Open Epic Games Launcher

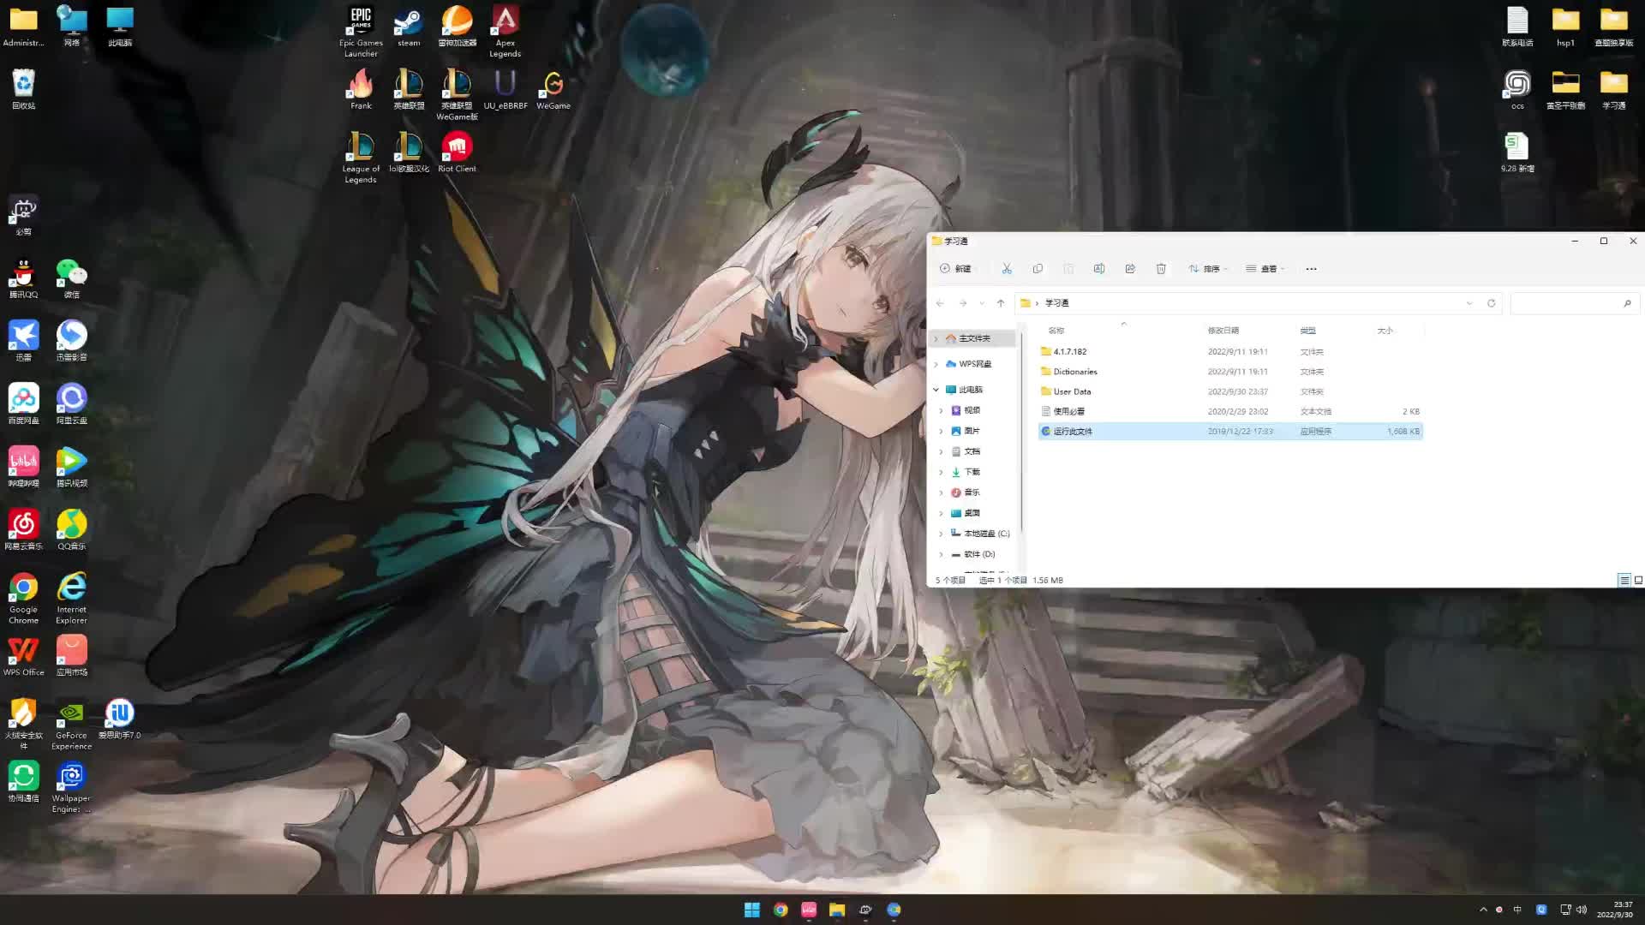[x=361, y=31]
